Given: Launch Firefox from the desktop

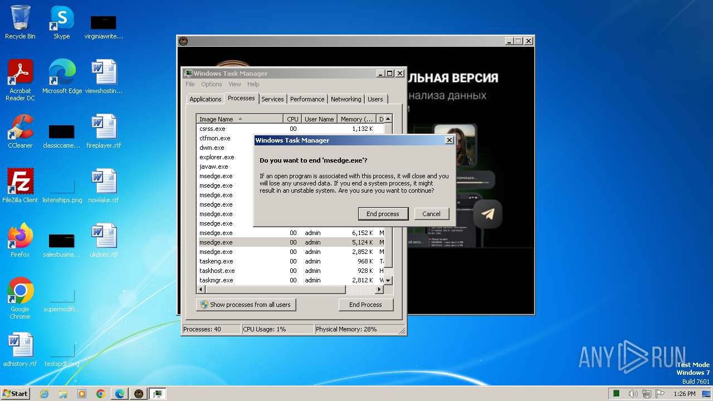Looking at the screenshot, I should (x=20, y=241).
